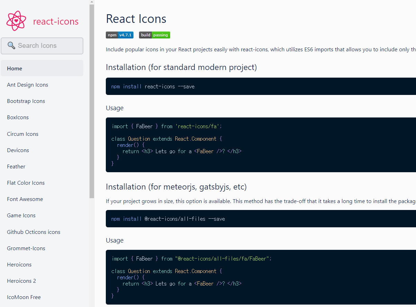Open the react-icons title link
The width and height of the screenshot is (416, 307).
(56, 21)
